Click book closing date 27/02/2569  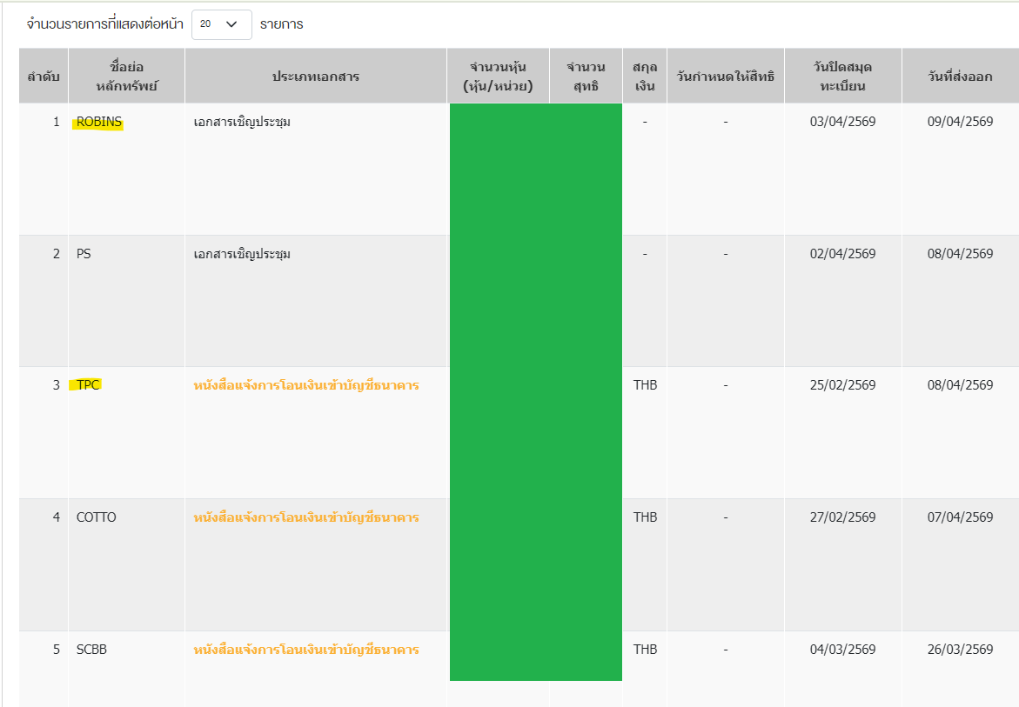click(x=843, y=517)
